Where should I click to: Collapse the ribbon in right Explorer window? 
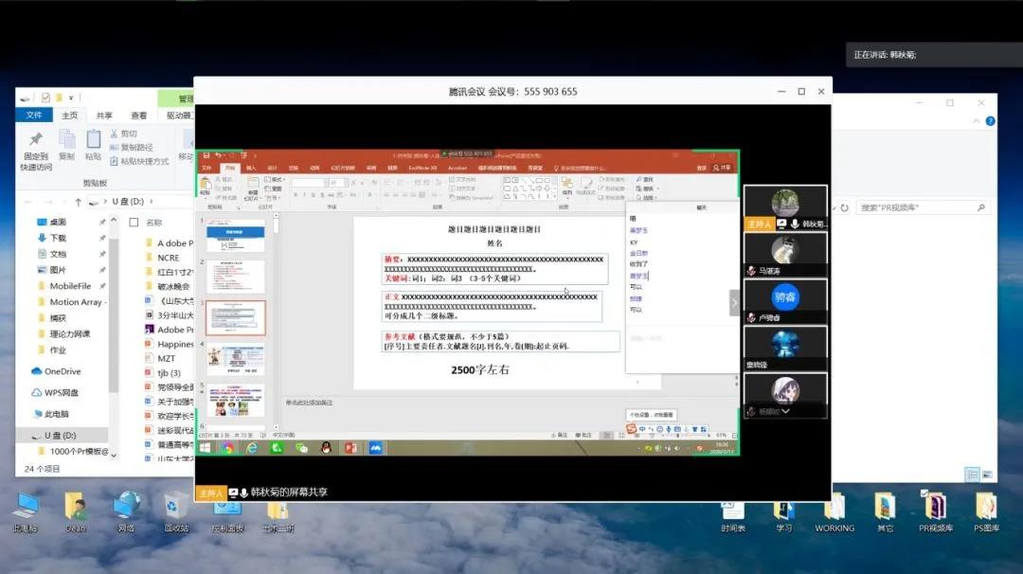coord(977,121)
